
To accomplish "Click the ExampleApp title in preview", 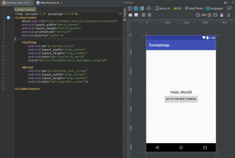I will coord(159,45).
